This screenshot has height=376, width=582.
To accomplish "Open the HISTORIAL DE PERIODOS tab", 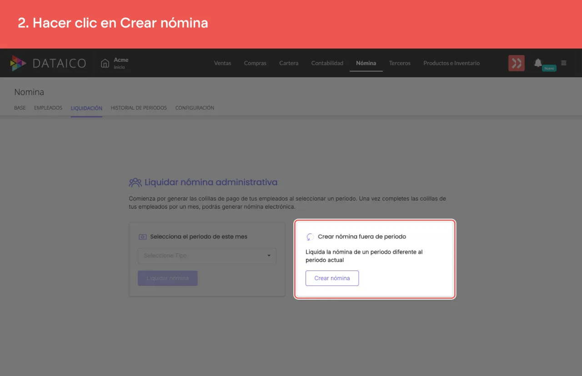I will pyautogui.click(x=139, y=108).
